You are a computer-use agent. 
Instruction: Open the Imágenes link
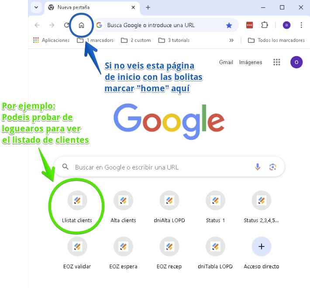point(251,62)
